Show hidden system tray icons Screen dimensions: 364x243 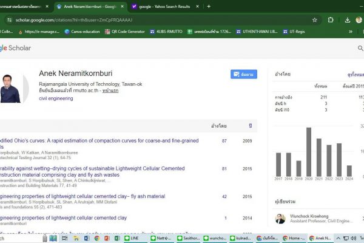point(339,238)
